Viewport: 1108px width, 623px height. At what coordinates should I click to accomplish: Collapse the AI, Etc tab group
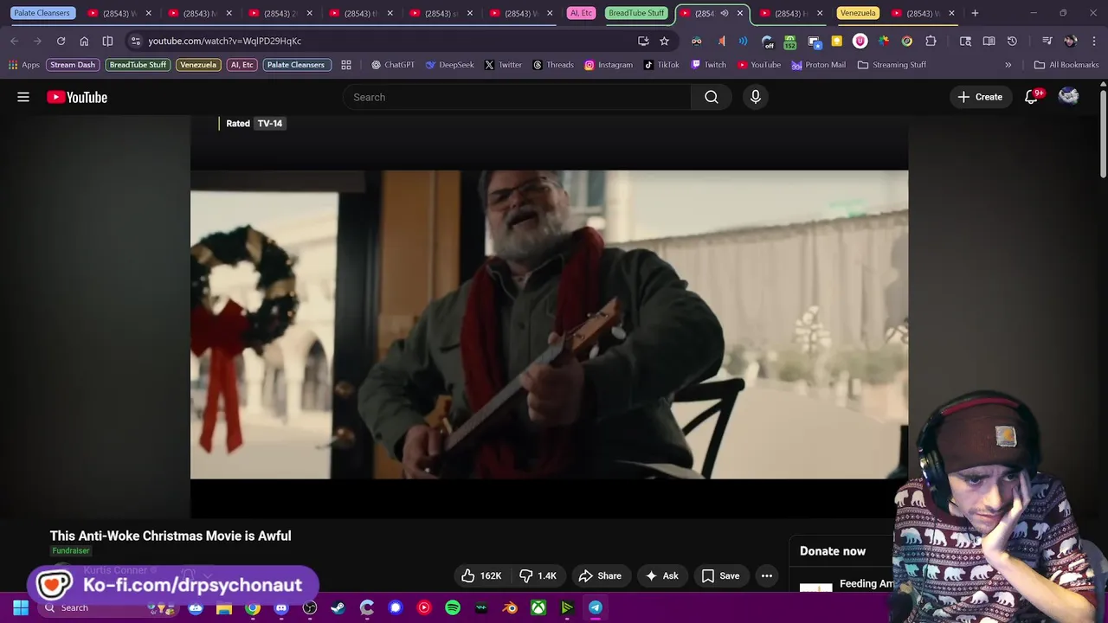581,13
